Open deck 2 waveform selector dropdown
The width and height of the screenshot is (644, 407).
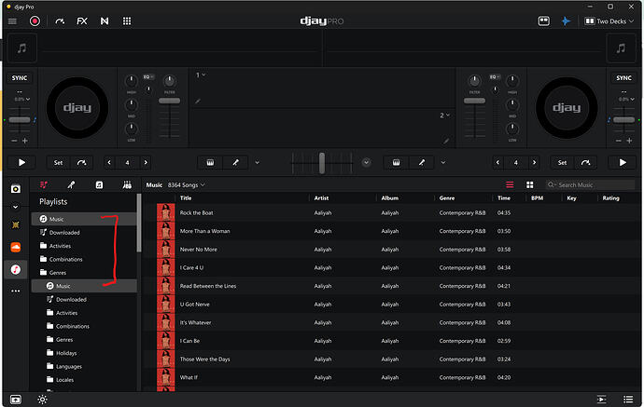444,115
